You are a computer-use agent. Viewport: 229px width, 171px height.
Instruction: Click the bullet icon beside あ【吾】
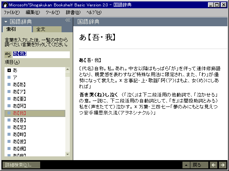click(x=9, y=120)
